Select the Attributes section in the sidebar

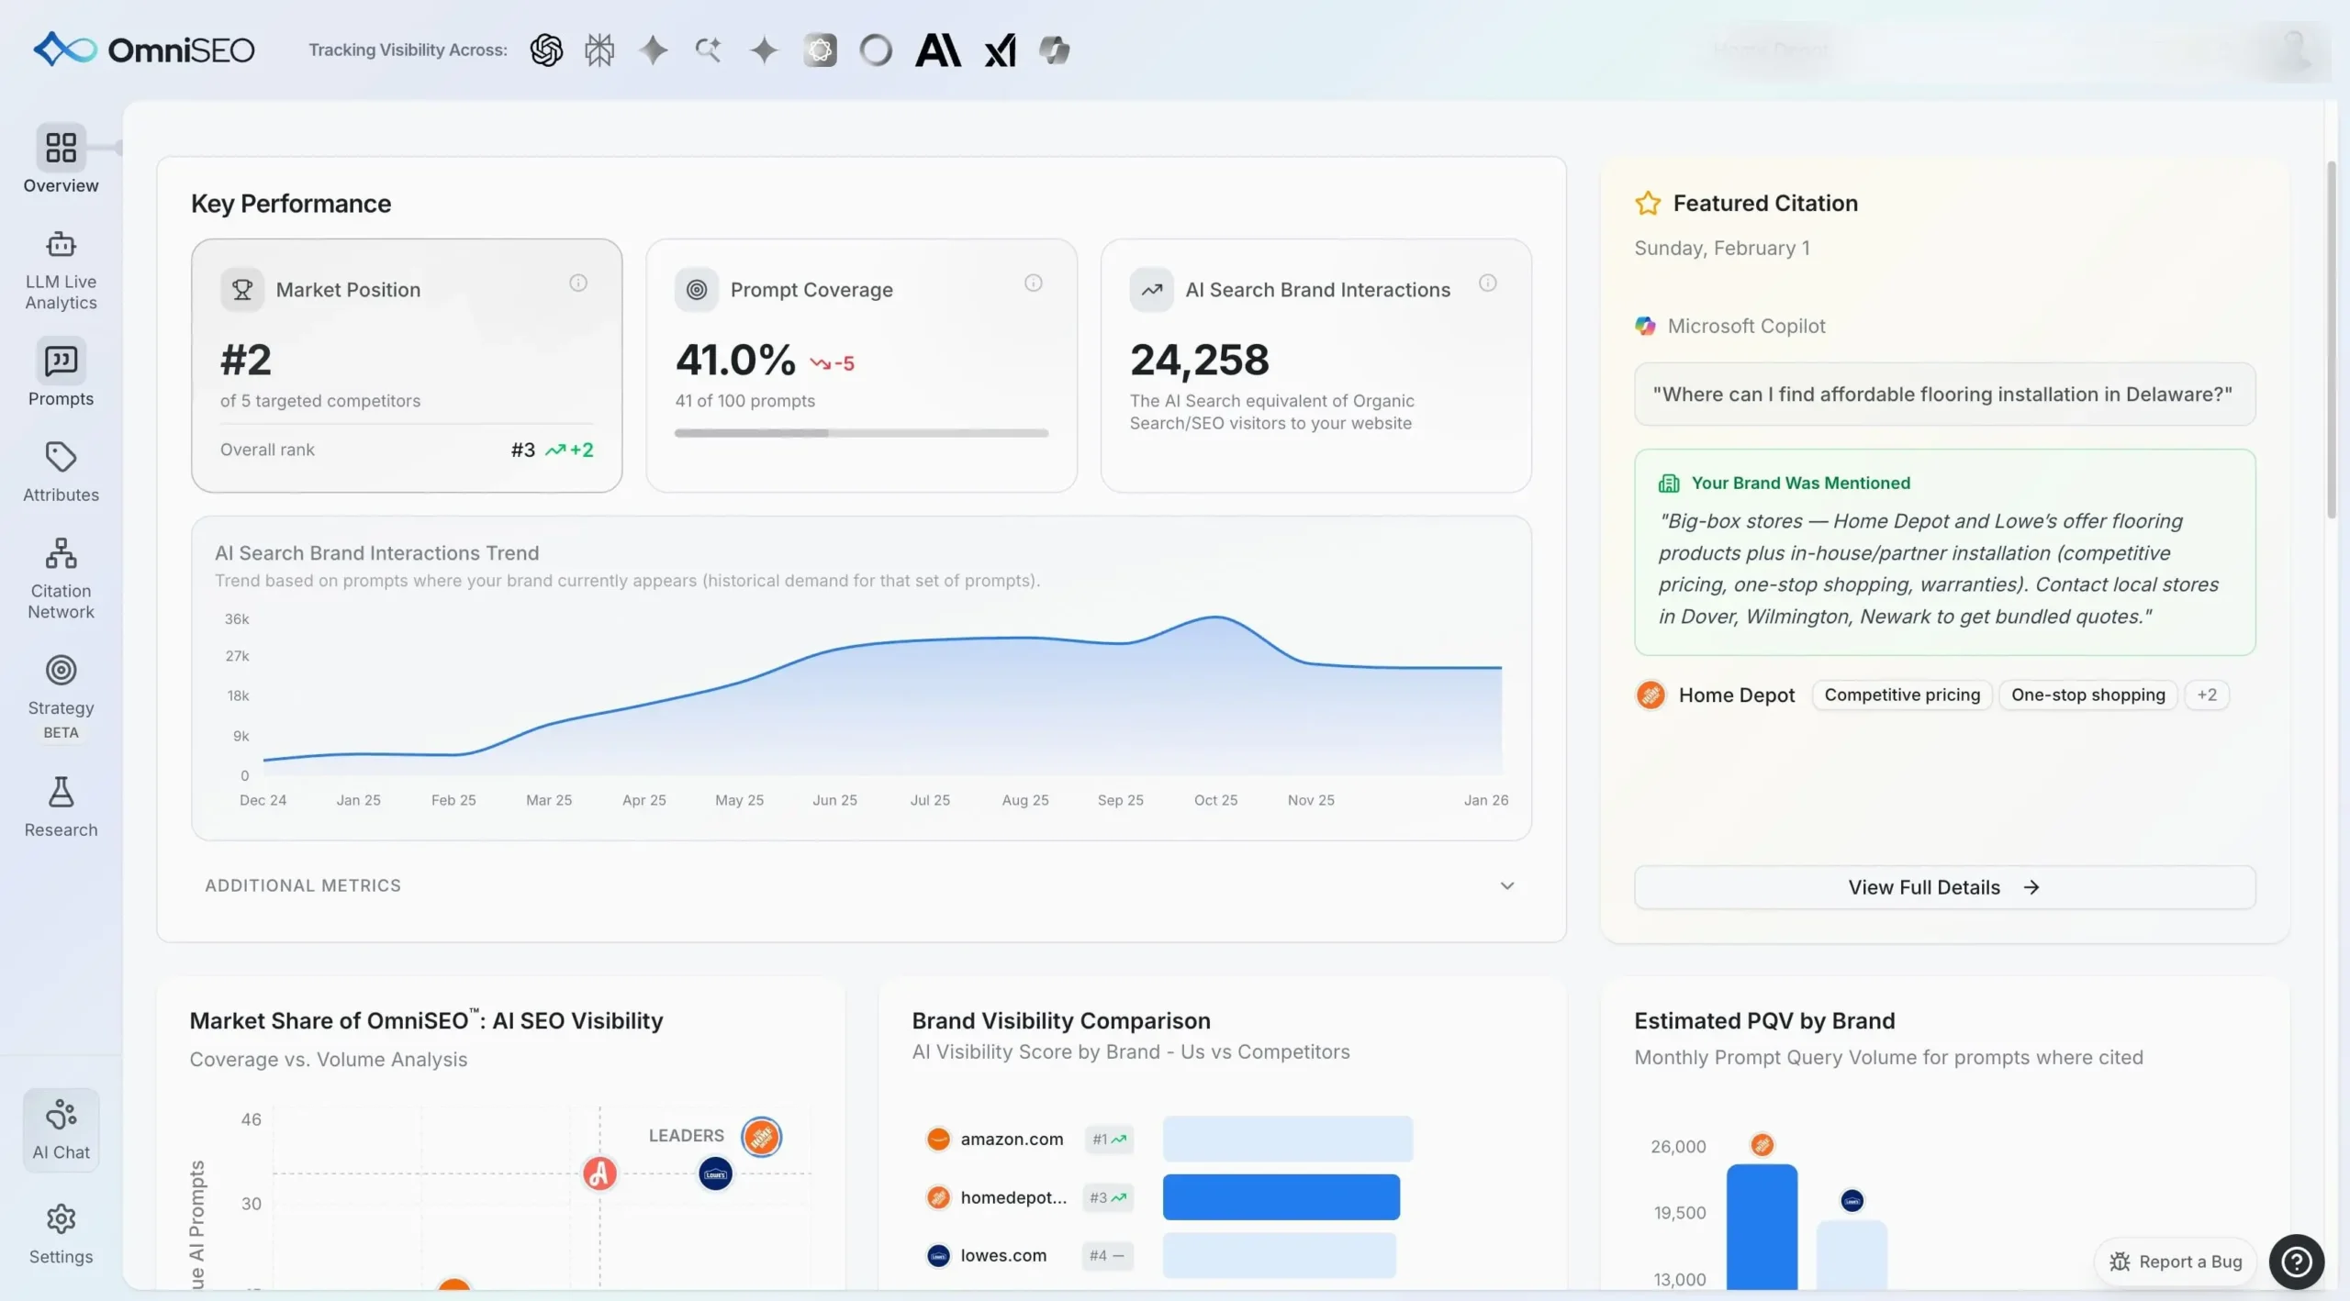click(x=60, y=471)
